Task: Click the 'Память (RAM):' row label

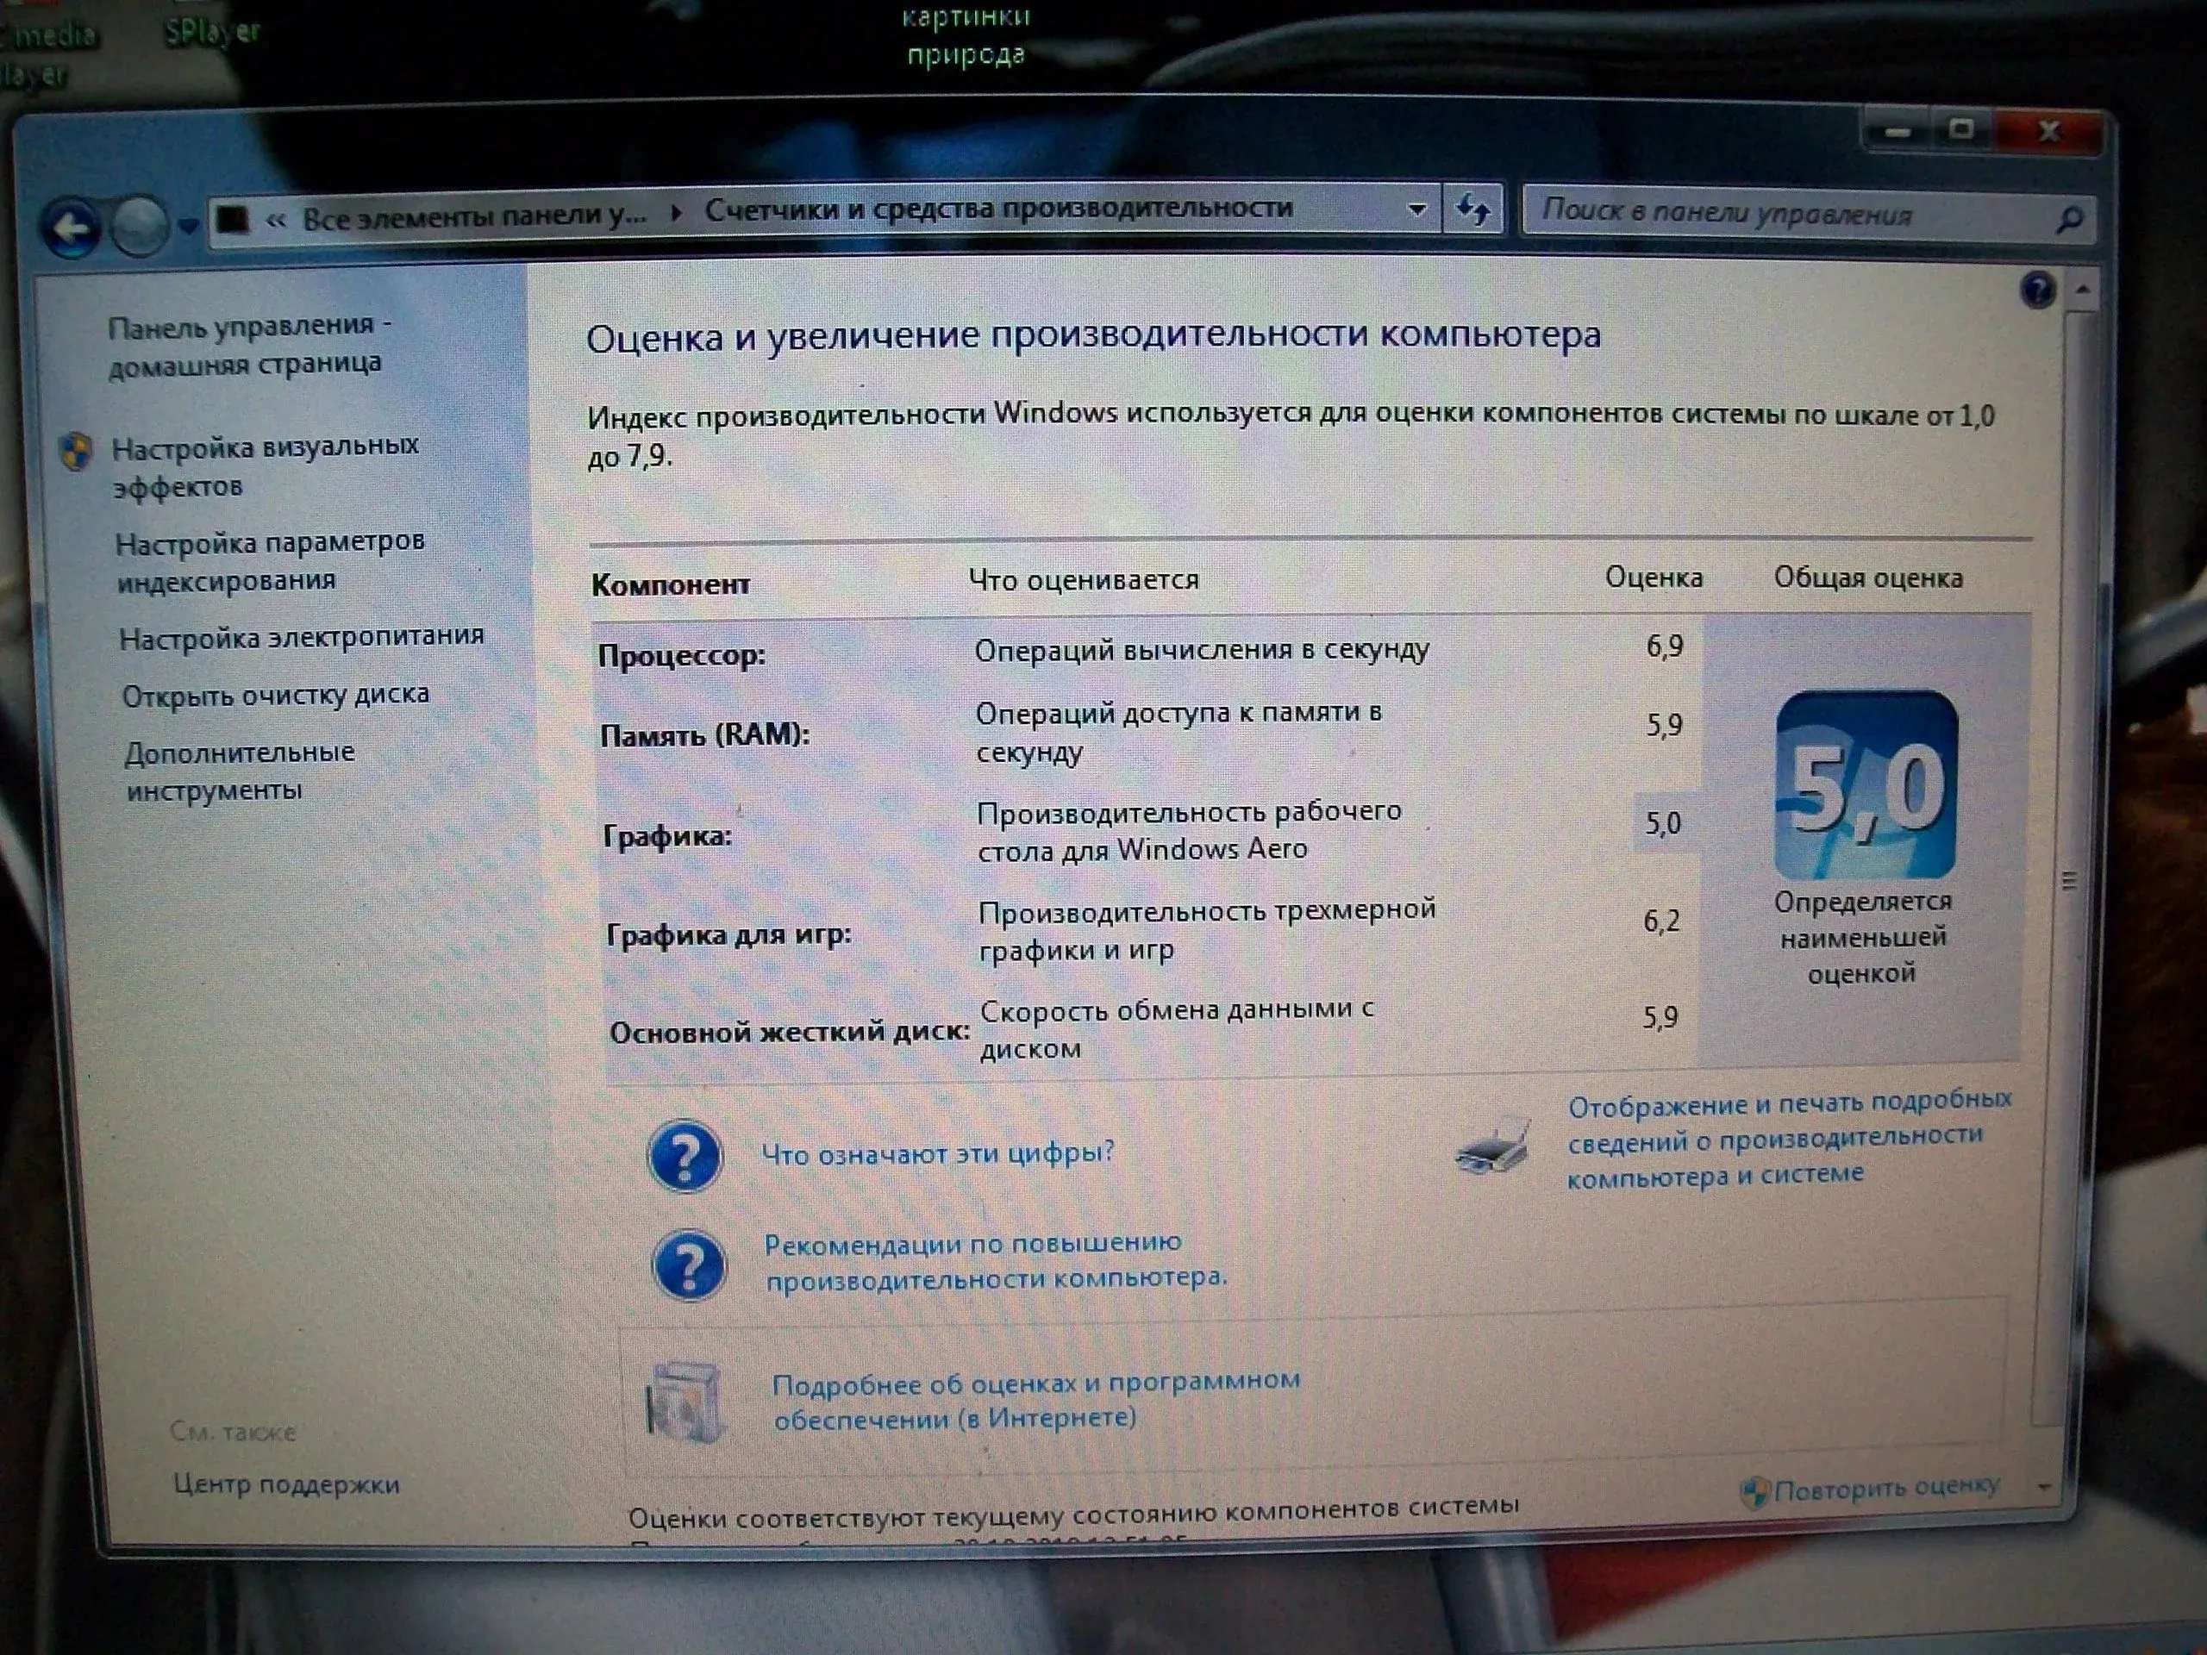Action: 704,735
